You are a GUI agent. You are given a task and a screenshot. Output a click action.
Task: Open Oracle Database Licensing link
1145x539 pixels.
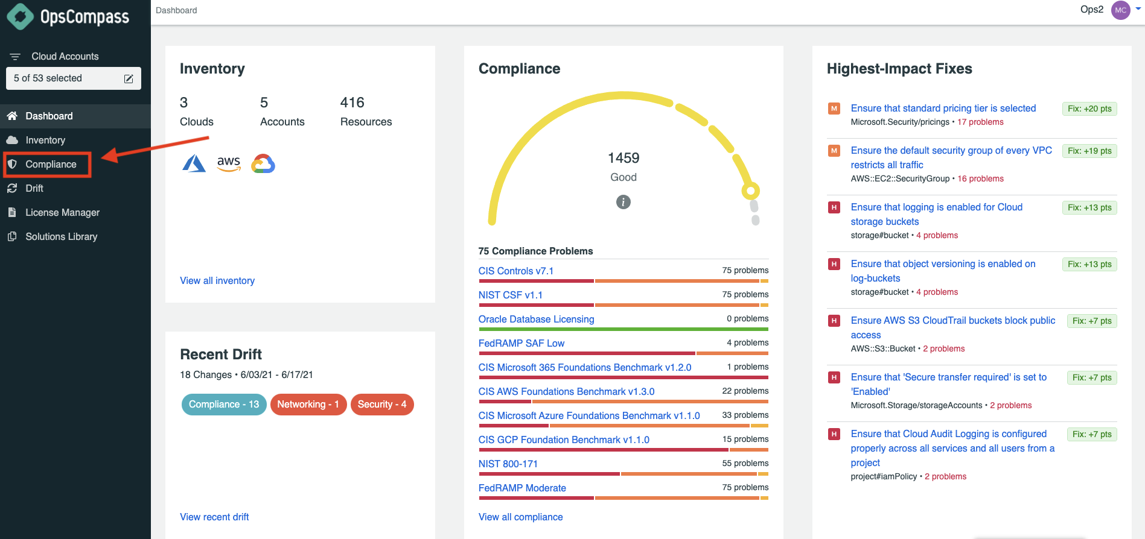point(537,320)
